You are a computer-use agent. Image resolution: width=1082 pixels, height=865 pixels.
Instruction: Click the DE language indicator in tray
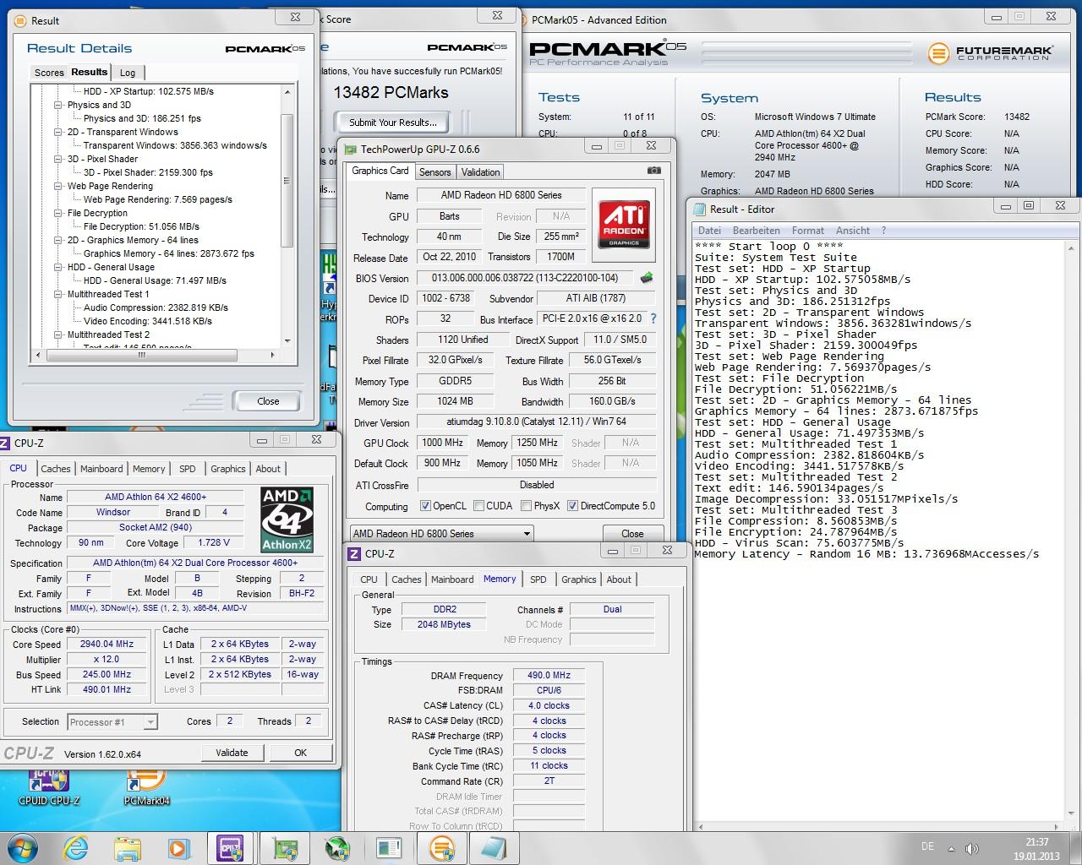point(927,846)
